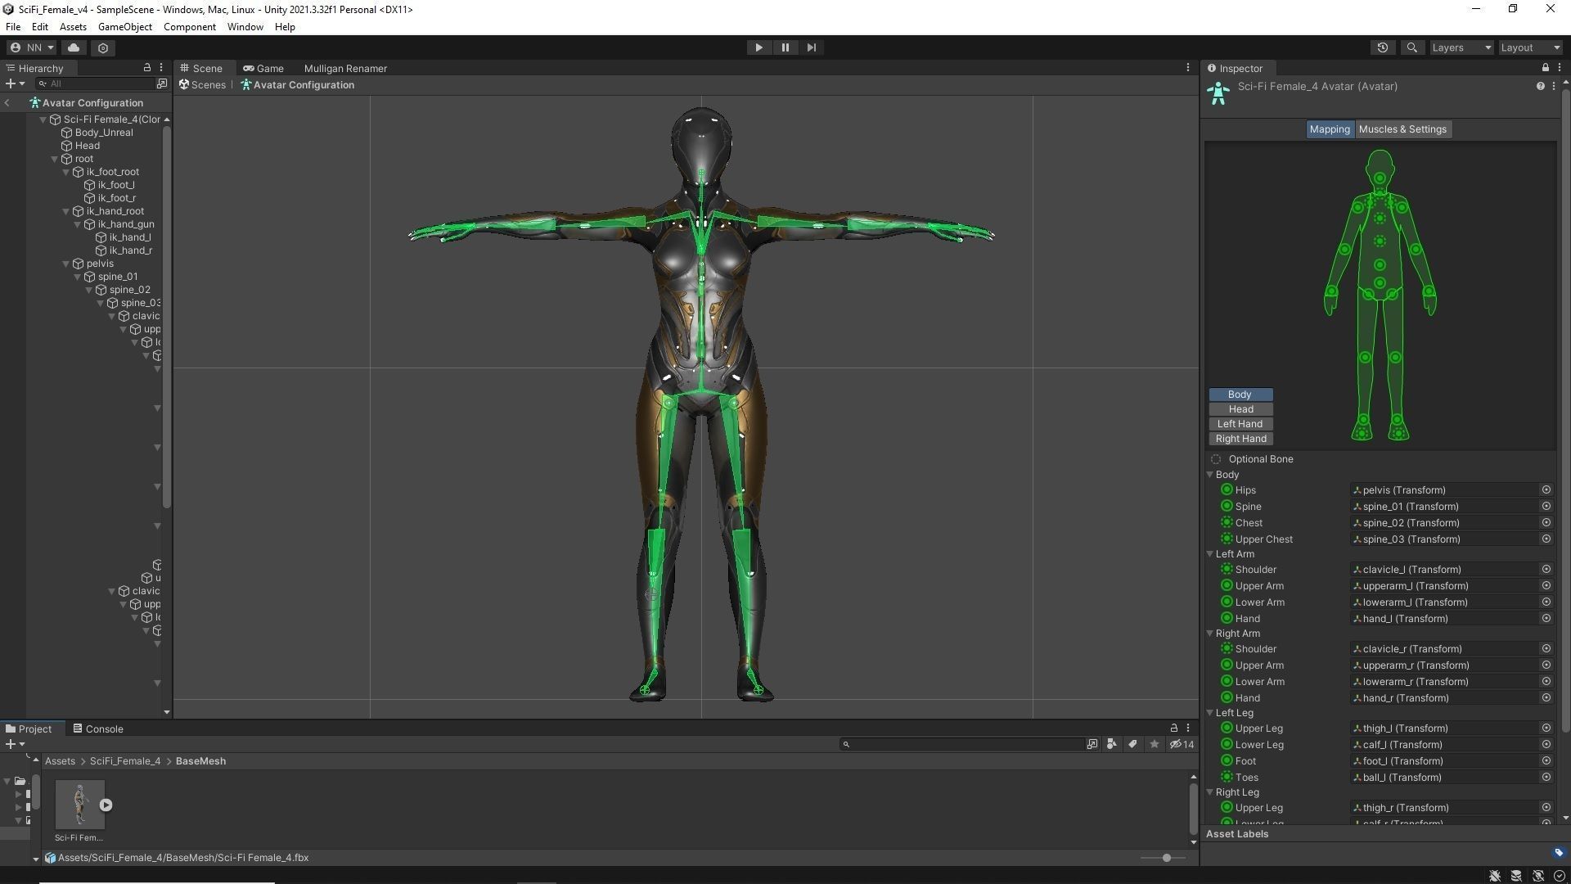Open the thigh_l Transform object picker
This screenshot has height=884, width=1571.
pos(1546,728)
